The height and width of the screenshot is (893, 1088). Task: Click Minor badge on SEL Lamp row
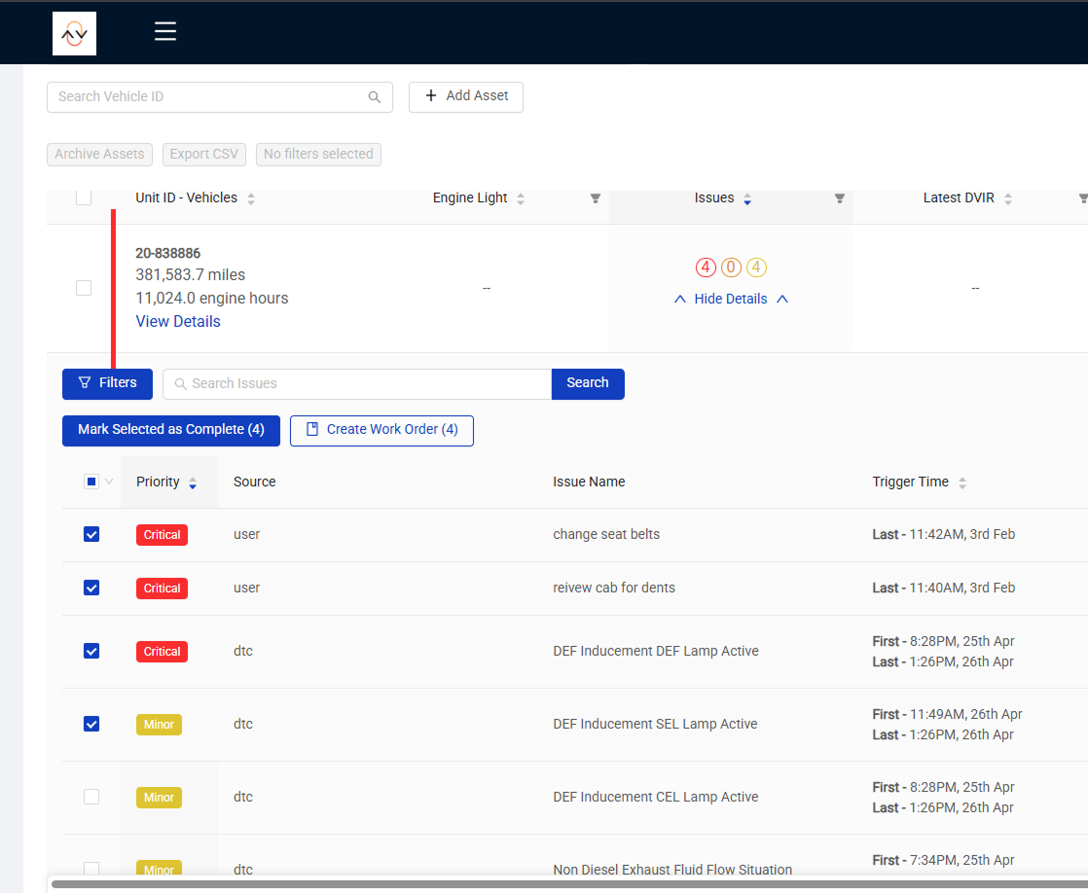(x=159, y=725)
